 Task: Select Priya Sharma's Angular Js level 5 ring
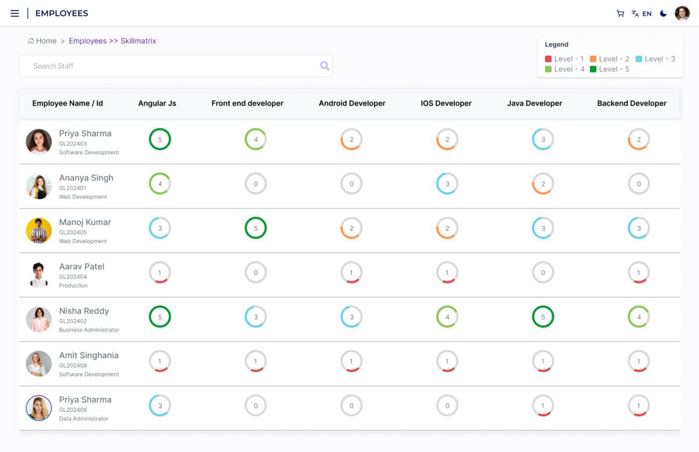[160, 139]
